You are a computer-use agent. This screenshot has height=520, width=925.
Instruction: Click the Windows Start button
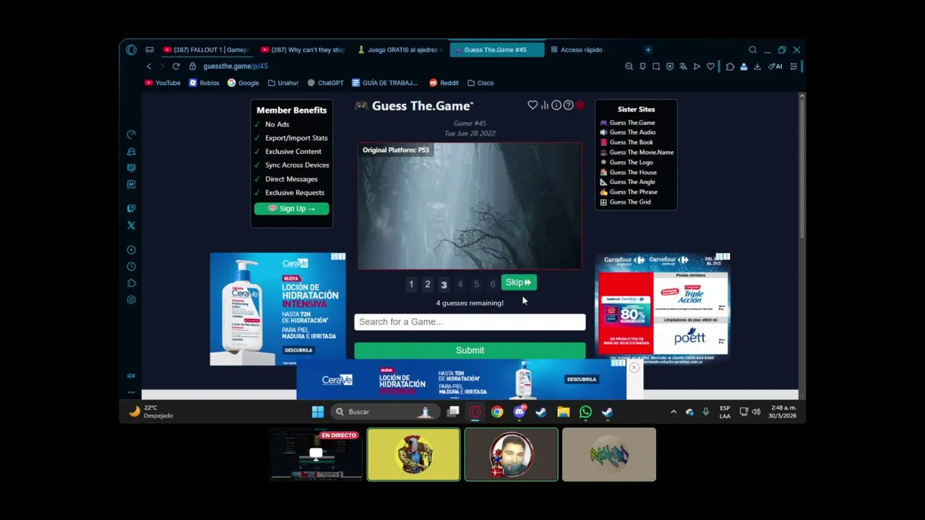[x=318, y=412]
